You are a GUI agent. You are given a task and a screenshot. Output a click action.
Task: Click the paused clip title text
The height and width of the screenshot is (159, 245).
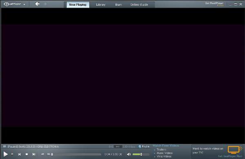(x=33, y=146)
